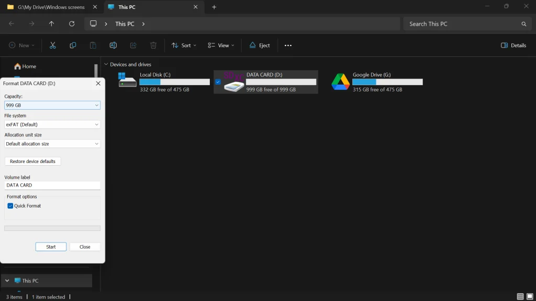Image resolution: width=536 pixels, height=301 pixels.
Task: Click '1 item selected' in status bar
Action: point(48,297)
